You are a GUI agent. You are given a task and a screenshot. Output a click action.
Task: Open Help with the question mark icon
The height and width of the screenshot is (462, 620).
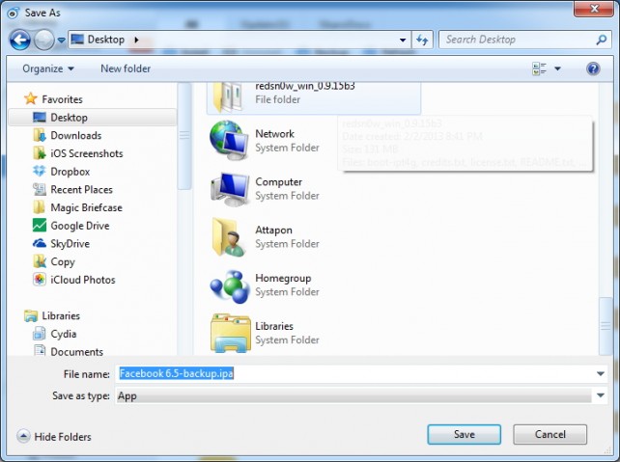[593, 68]
